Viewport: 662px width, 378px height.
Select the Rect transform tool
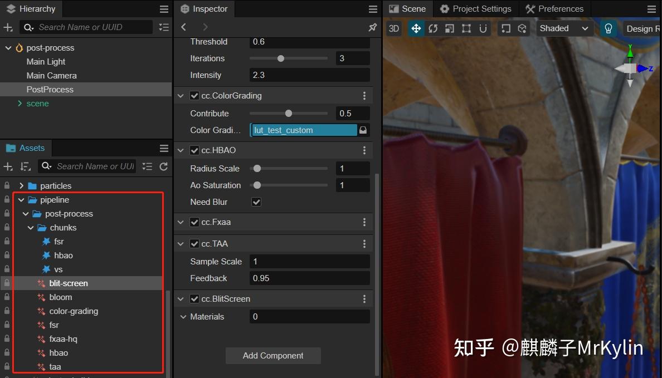[x=466, y=28]
